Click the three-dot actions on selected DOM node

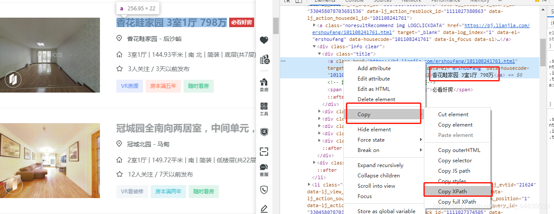point(283,61)
